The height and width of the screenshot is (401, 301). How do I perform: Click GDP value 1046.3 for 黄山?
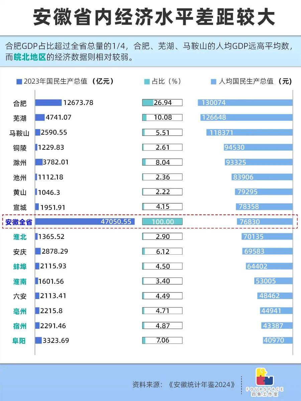click(x=49, y=192)
